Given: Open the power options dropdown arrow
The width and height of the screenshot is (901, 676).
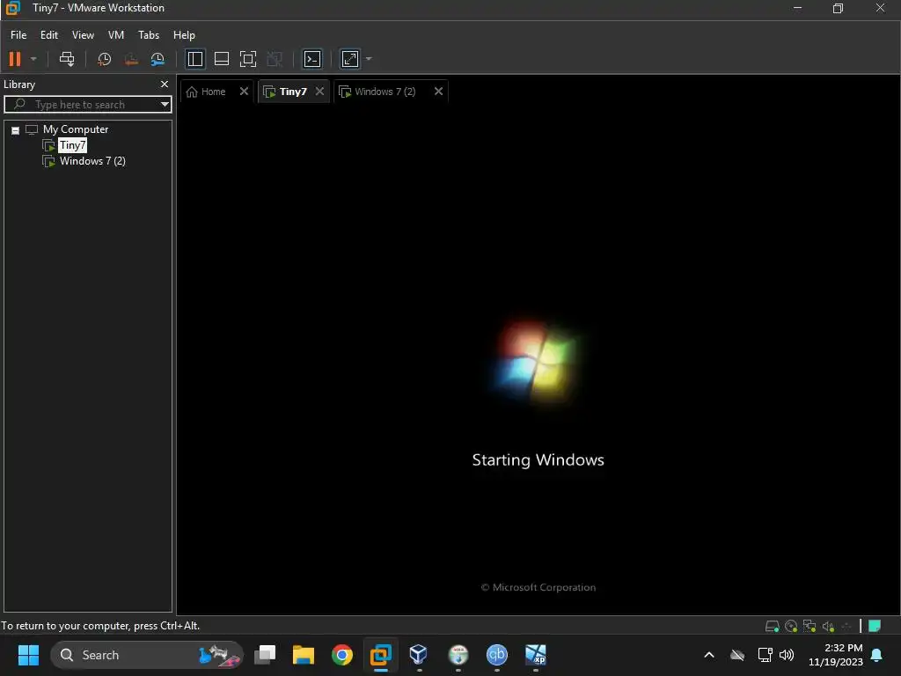Looking at the screenshot, I should pos(33,59).
